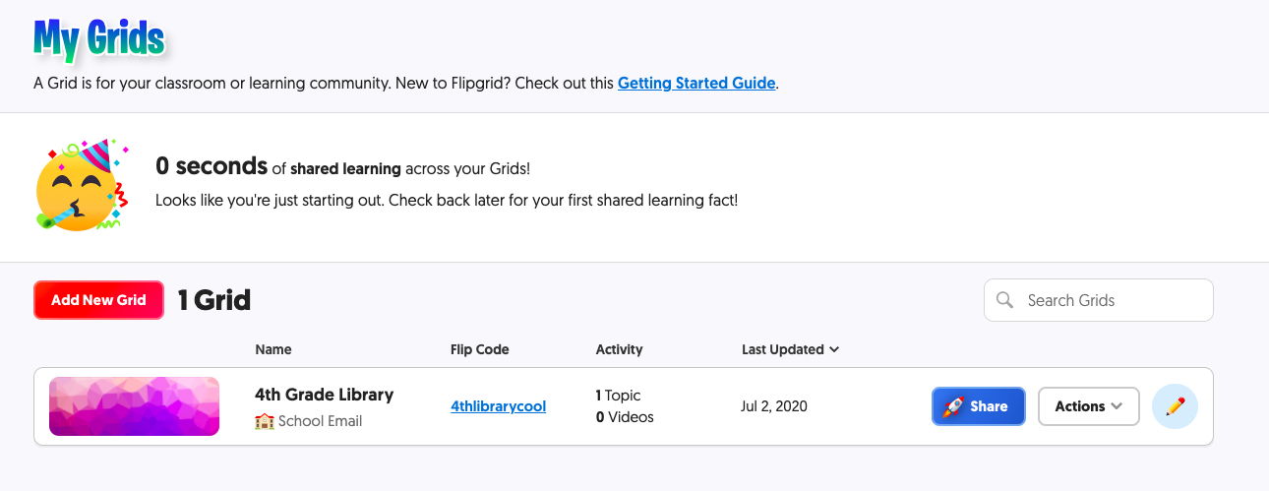Click the Flip Code column header
The width and height of the screenshot is (1269, 491).
tap(479, 349)
